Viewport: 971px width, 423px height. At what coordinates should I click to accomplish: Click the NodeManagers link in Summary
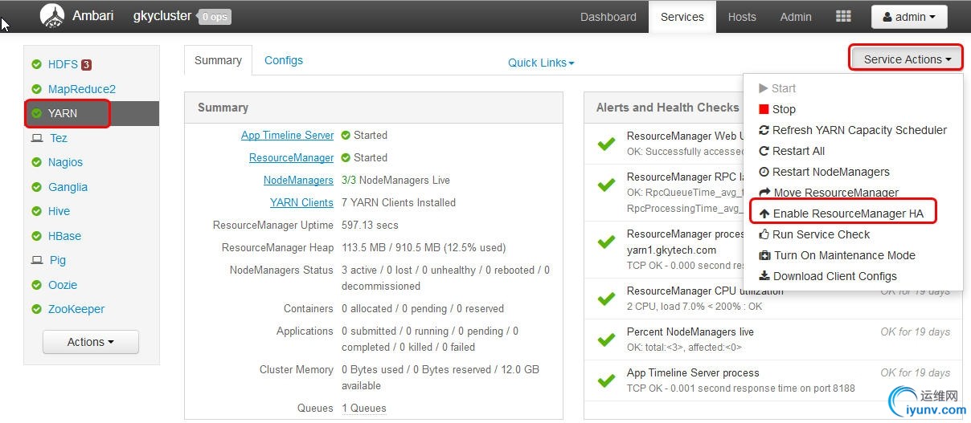pyautogui.click(x=298, y=181)
